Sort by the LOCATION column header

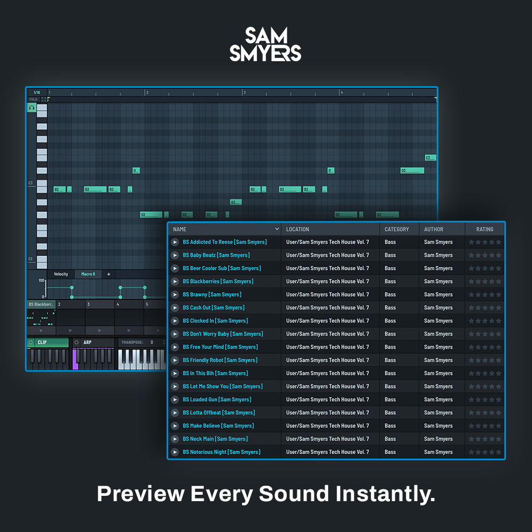point(331,229)
